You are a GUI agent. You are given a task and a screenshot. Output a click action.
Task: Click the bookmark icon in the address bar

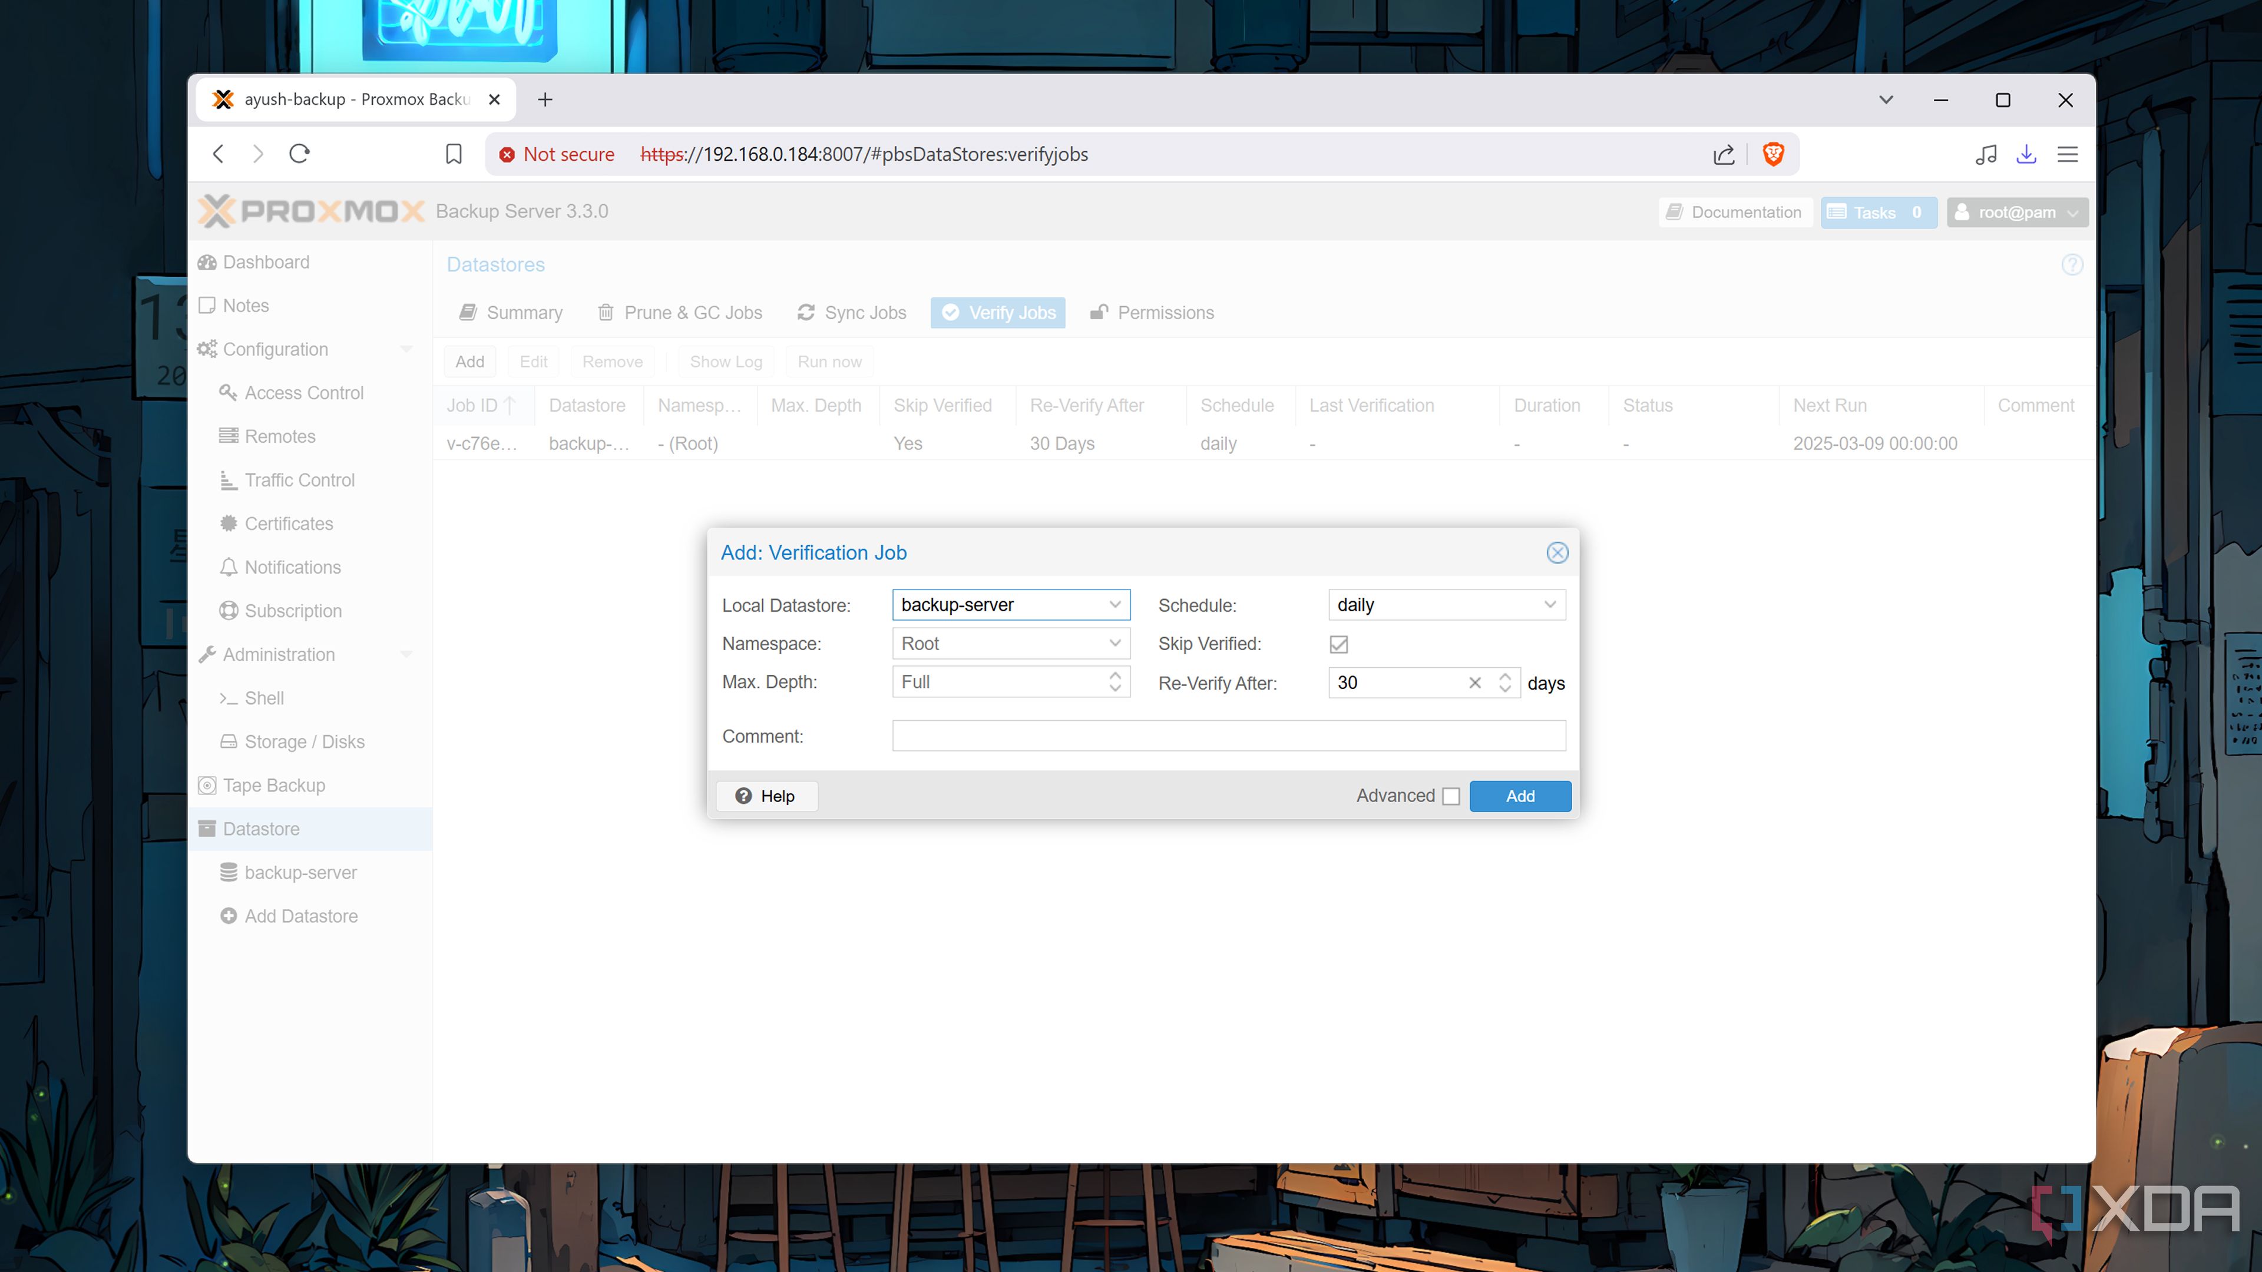[453, 154]
